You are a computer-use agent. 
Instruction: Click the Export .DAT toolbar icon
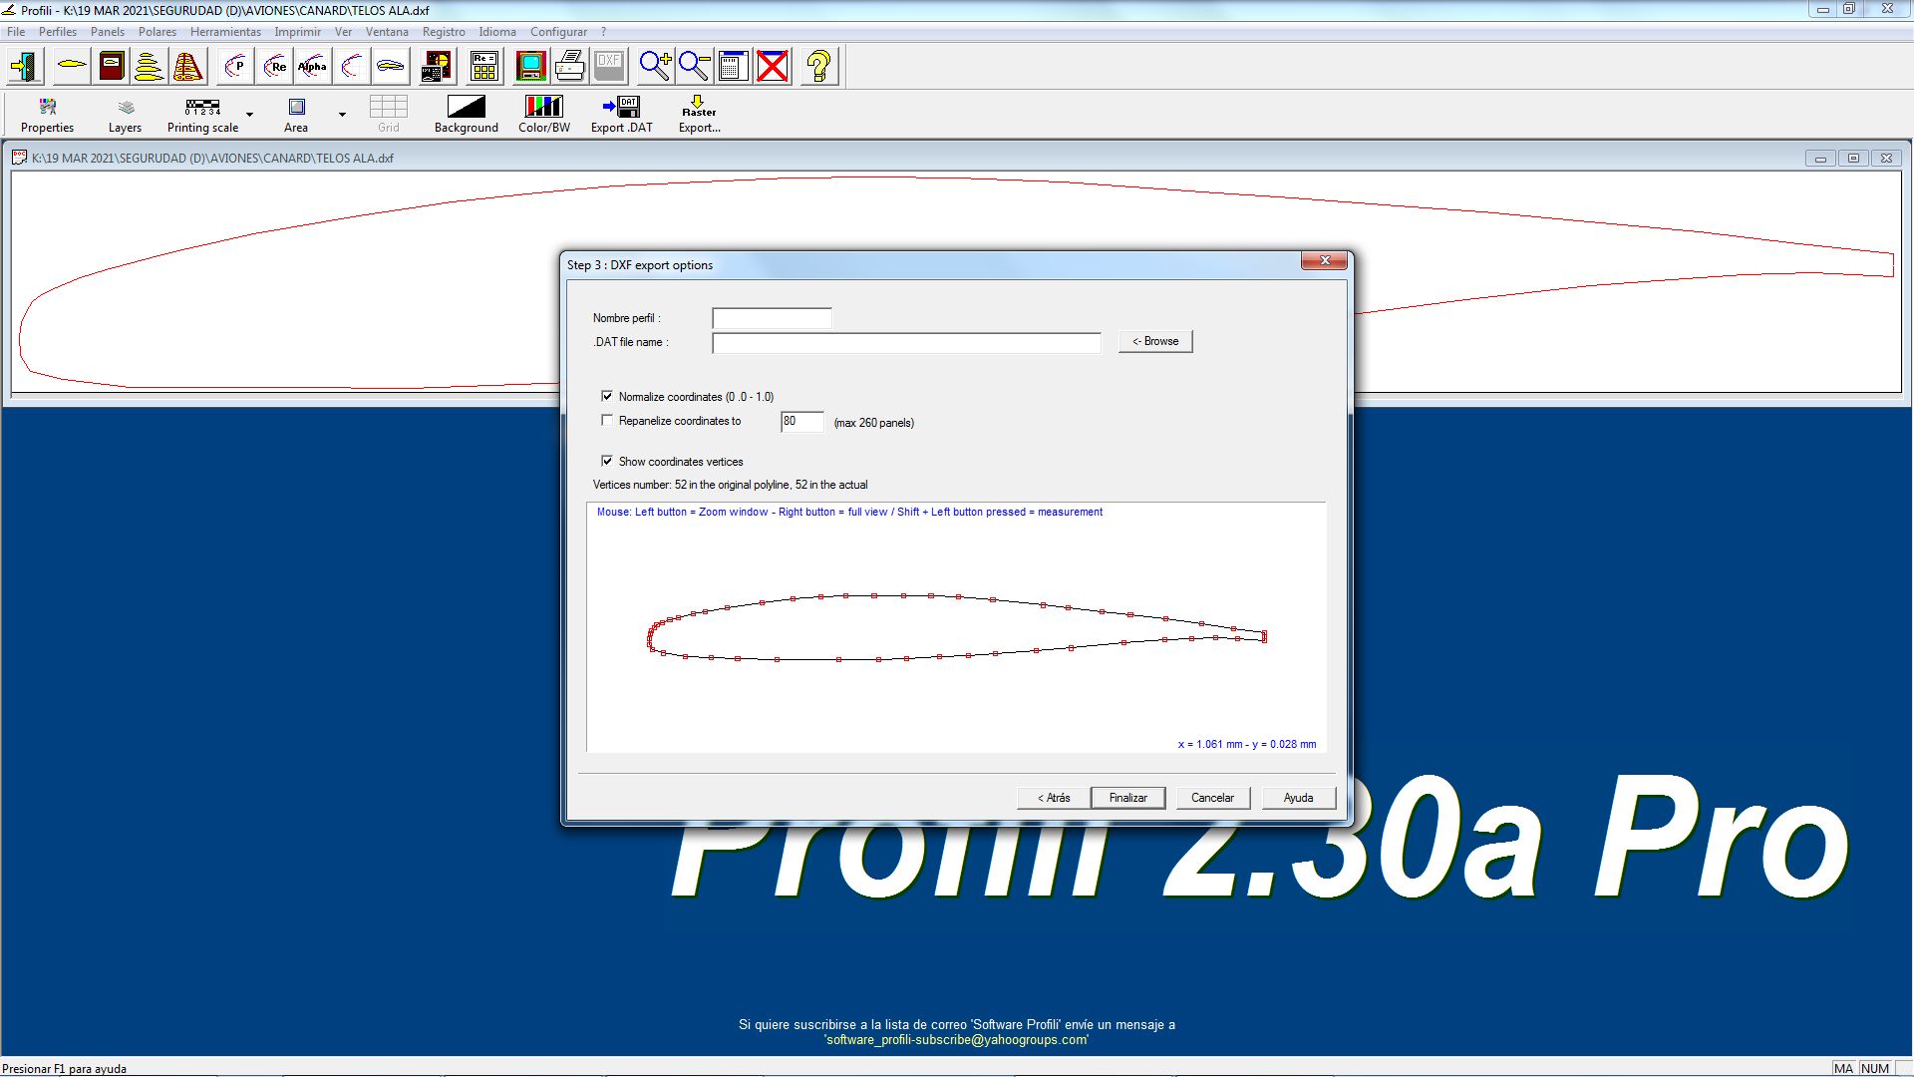(621, 114)
